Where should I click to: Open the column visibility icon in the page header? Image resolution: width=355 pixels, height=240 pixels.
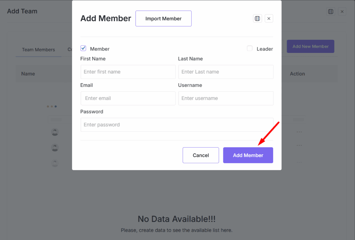tap(330, 11)
